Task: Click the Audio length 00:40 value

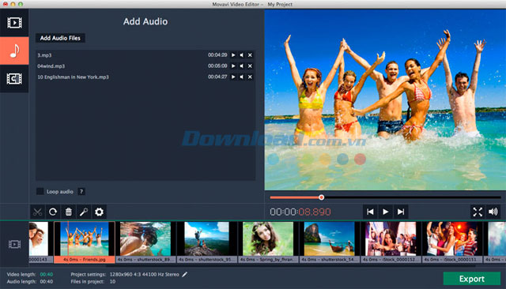Action: (x=46, y=282)
